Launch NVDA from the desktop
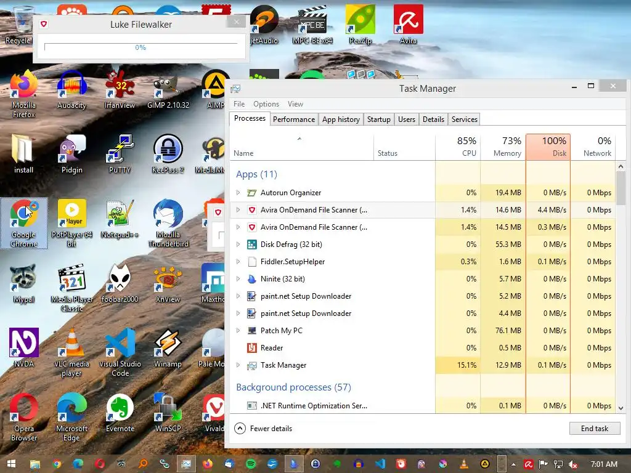Image resolution: width=631 pixels, height=473 pixels. coord(23,349)
